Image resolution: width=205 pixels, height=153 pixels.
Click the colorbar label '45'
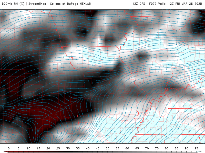click(x=98, y=148)
